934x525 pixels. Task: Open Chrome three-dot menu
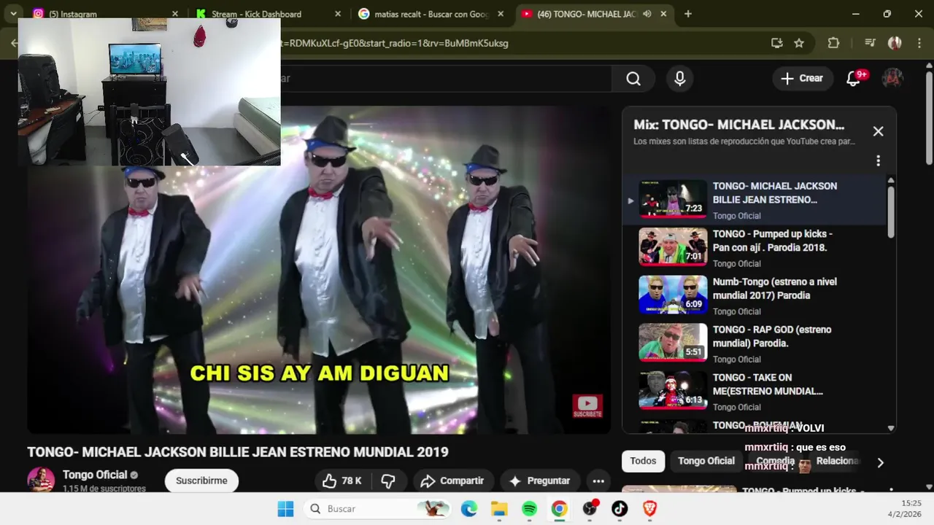[918, 43]
